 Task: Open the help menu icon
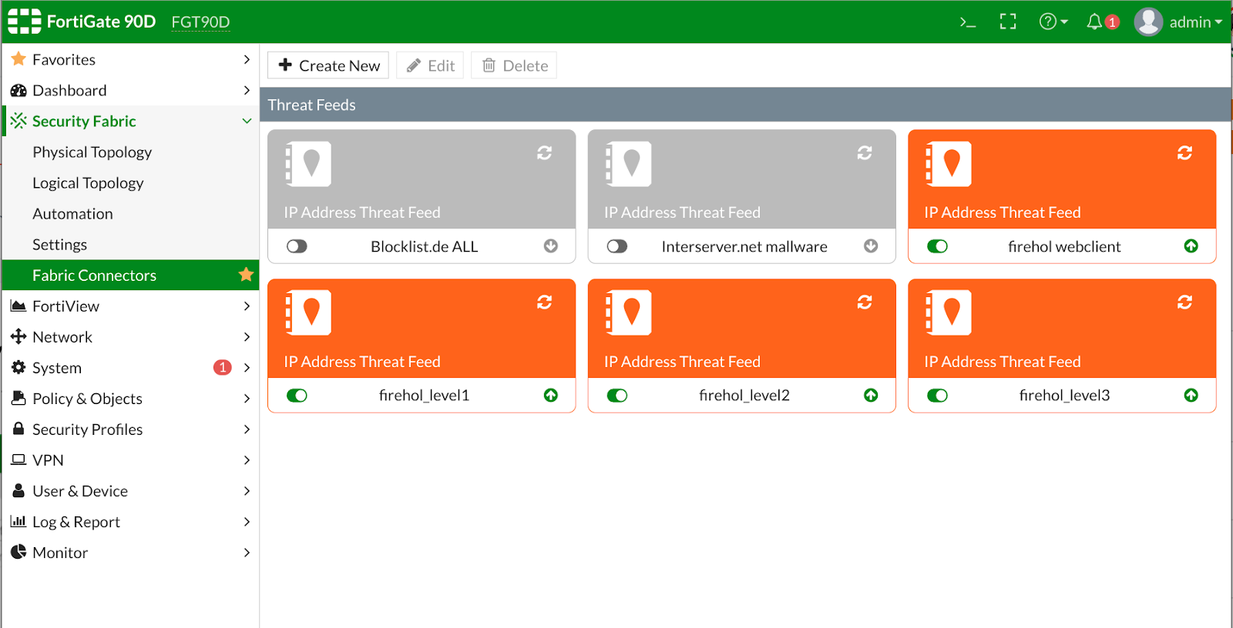(1053, 22)
